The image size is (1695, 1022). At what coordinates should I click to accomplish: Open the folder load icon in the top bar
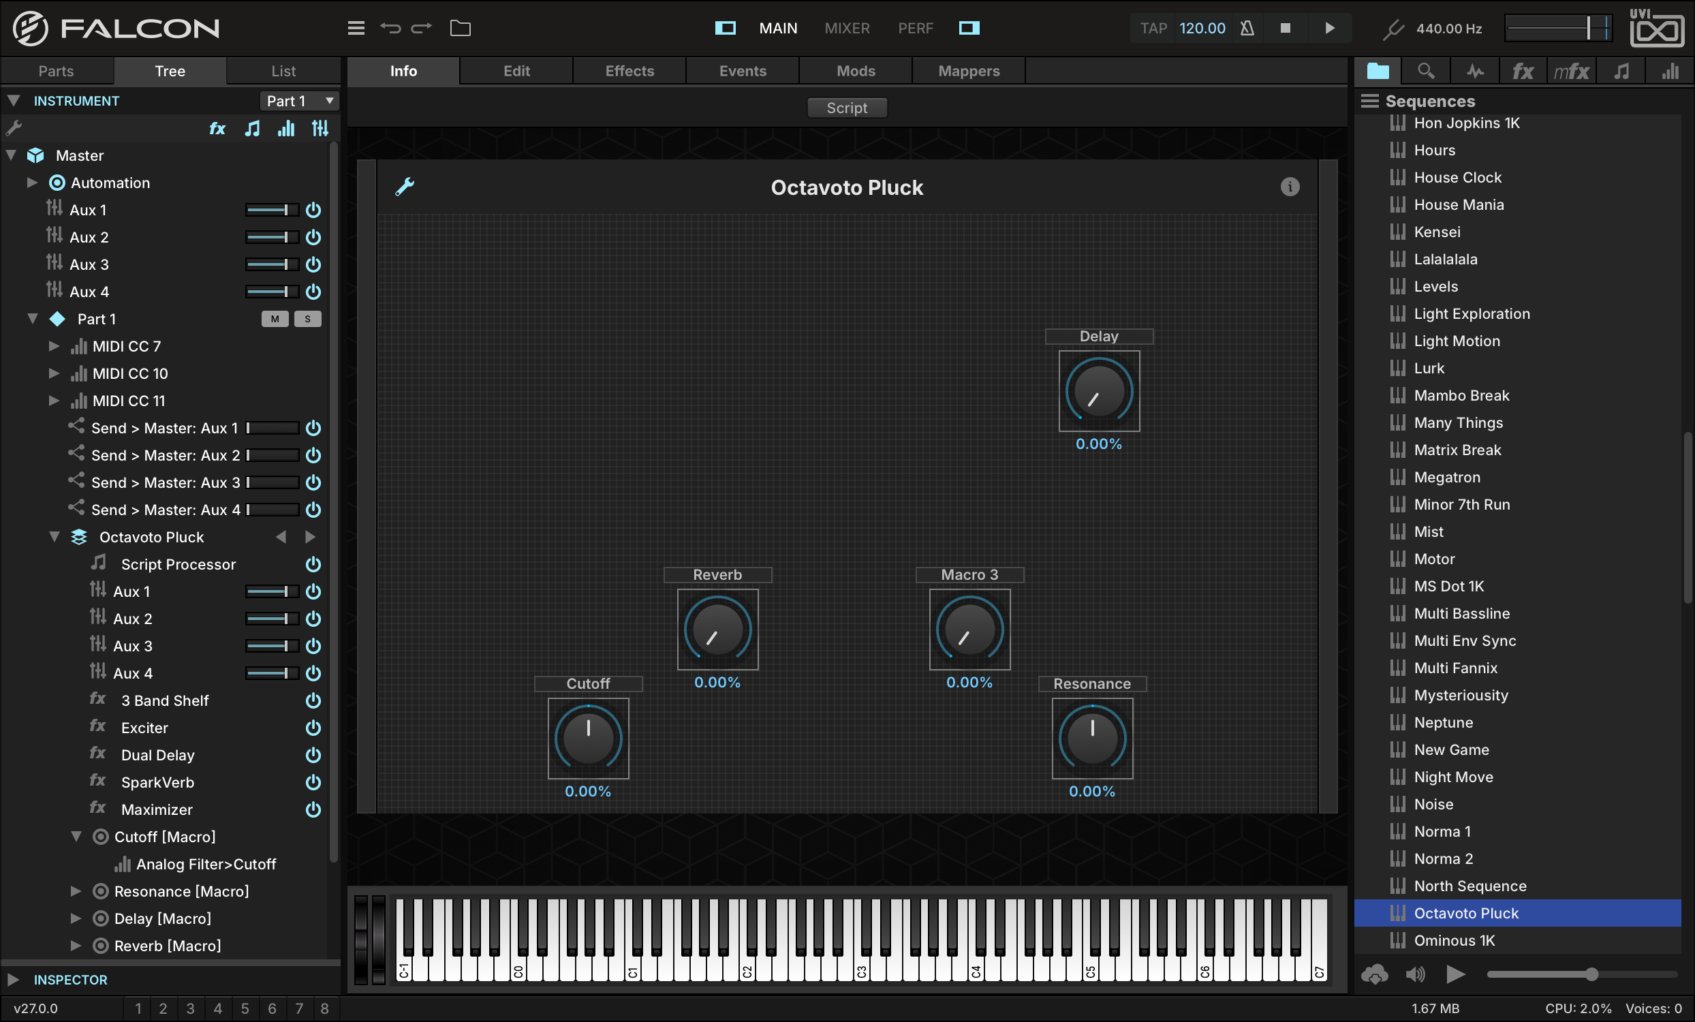coord(461,28)
